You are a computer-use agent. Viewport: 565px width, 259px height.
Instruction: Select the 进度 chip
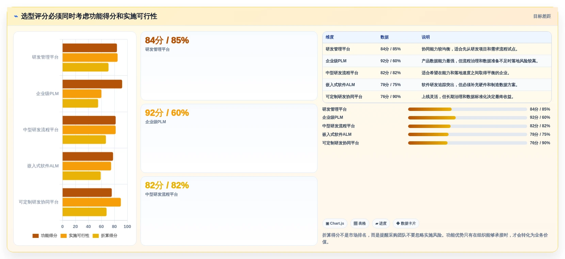[381, 224]
